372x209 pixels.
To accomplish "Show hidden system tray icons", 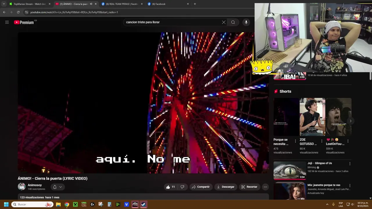I will click(x=327, y=204).
